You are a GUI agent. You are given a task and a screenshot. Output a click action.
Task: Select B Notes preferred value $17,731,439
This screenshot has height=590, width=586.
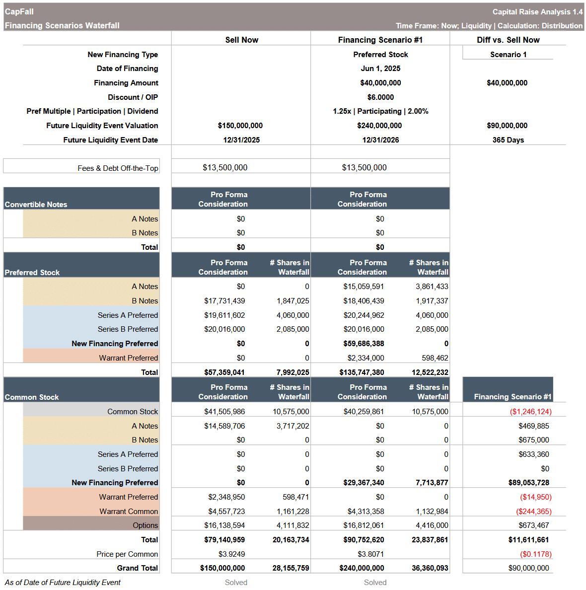[x=224, y=301]
